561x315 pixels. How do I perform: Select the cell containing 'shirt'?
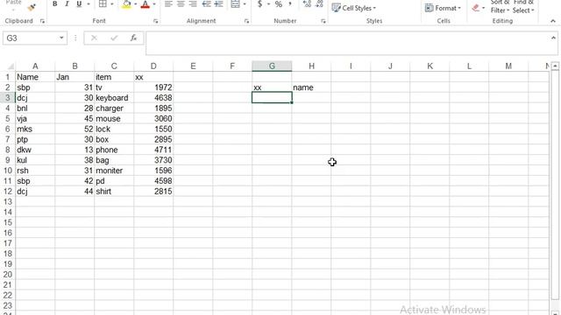pos(114,192)
